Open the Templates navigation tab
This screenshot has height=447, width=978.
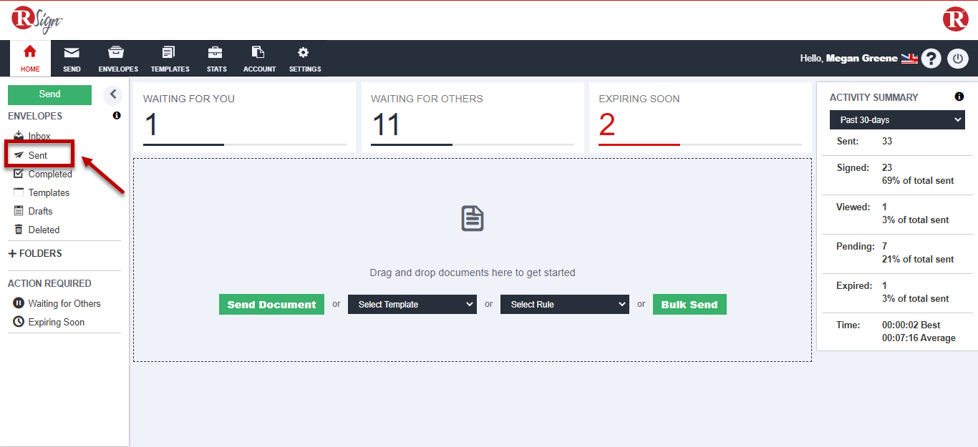(170, 59)
